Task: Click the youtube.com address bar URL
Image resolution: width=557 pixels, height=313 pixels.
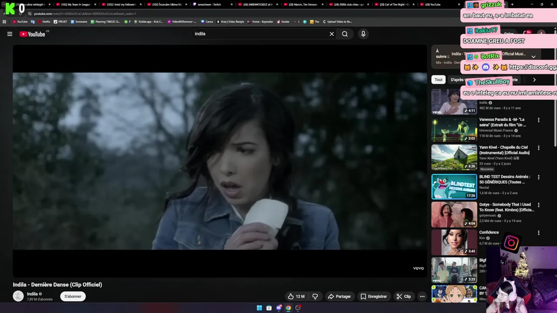Action: point(85,13)
